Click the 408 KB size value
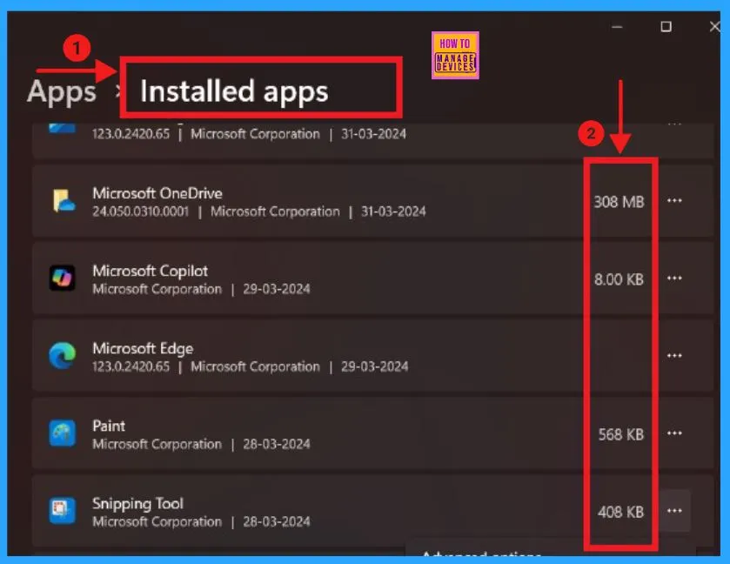This screenshot has width=730, height=564. tap(621, 512)
